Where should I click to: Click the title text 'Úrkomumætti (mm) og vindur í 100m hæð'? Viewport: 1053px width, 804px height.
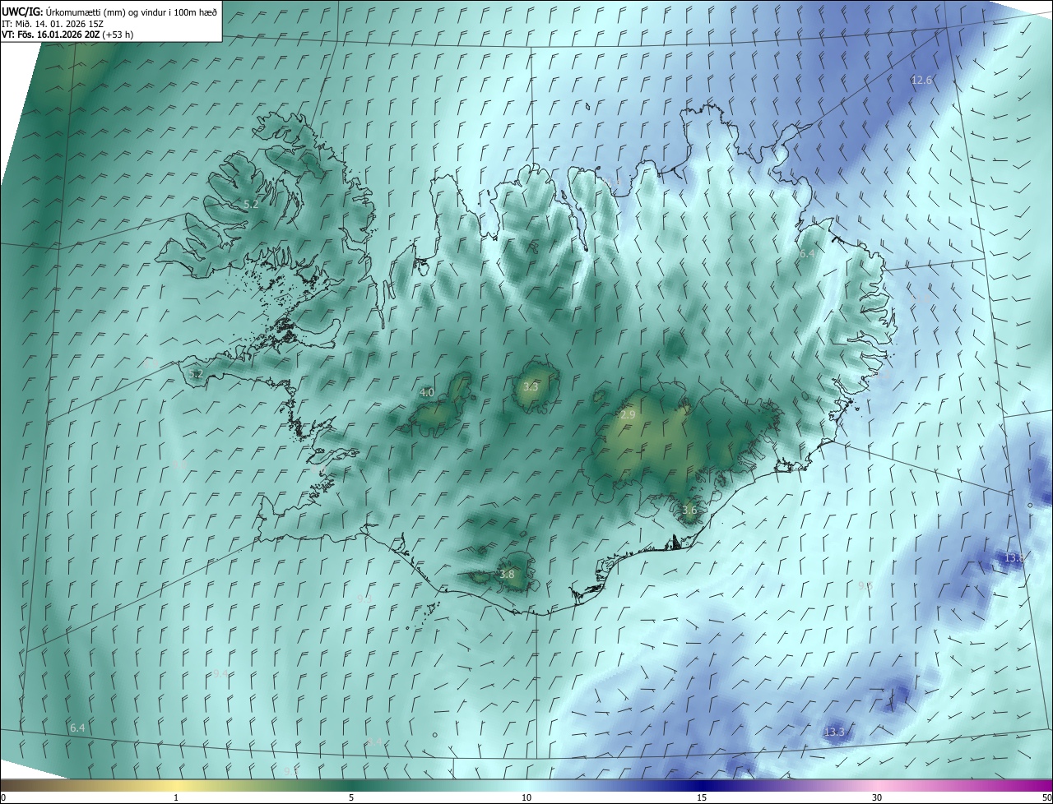click(x=132, y=12)
